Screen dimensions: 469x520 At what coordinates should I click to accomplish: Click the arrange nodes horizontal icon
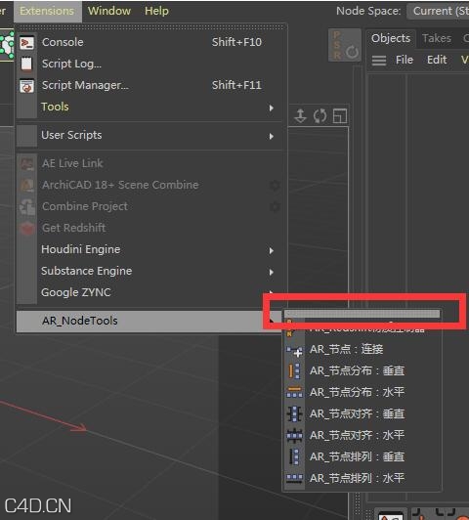294,479
